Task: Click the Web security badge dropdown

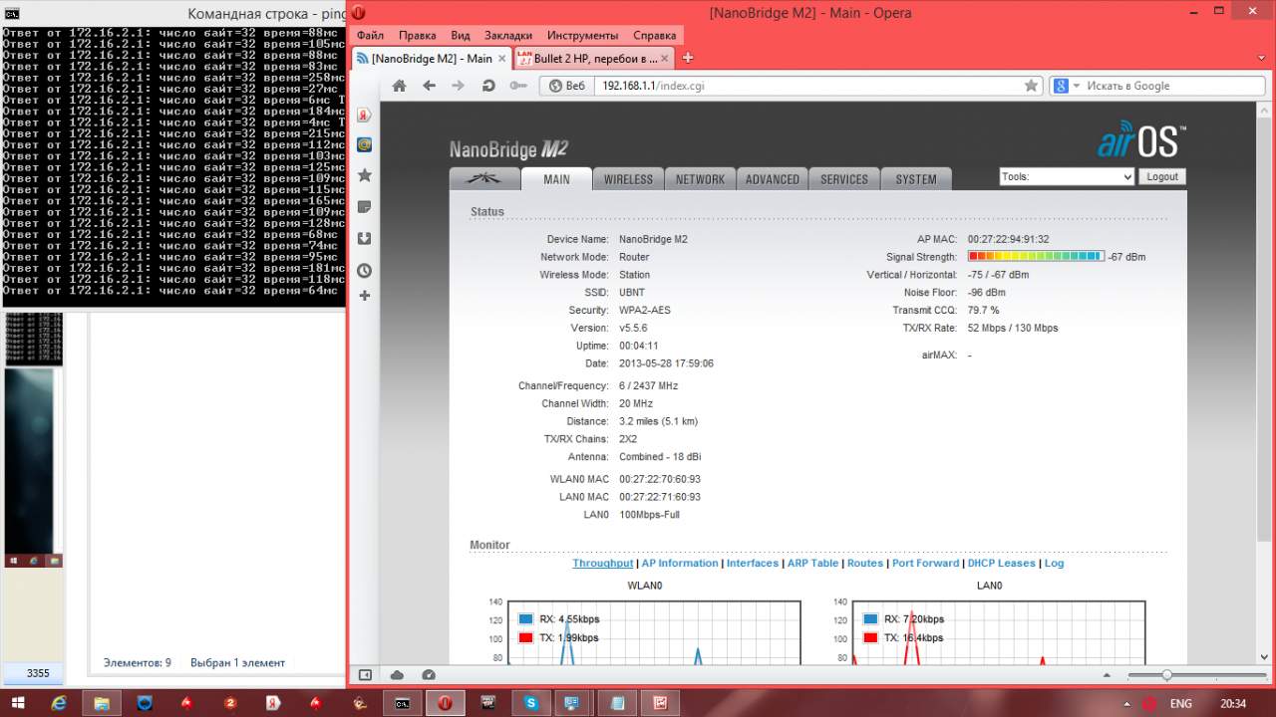Action: point(568,86)
